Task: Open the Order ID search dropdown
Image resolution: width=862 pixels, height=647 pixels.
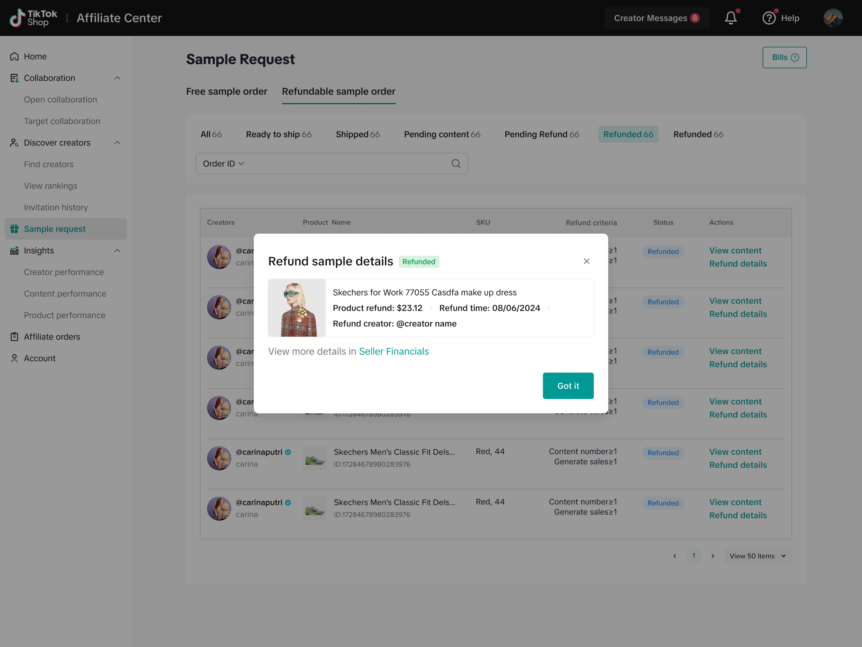Action: [223, 164]
